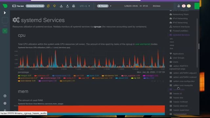Click the print dashboard icon
This screenshot has height=118, width=210.
point(73,6)
